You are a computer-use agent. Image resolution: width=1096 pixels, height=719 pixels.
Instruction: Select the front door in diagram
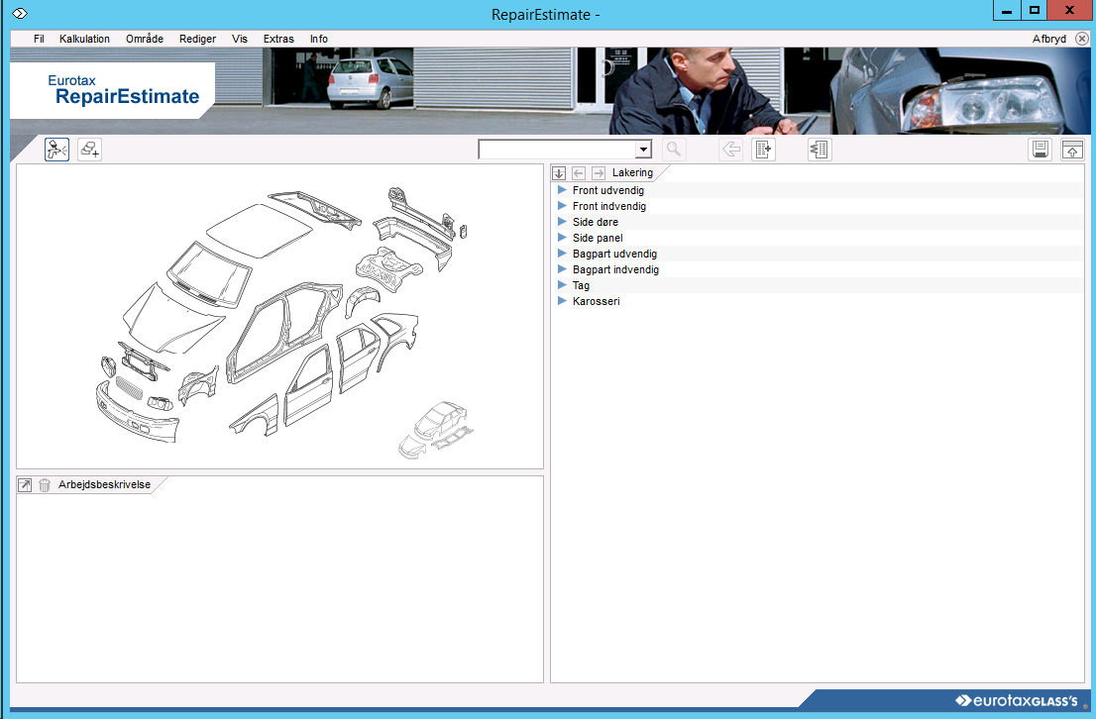coord(308,386)
